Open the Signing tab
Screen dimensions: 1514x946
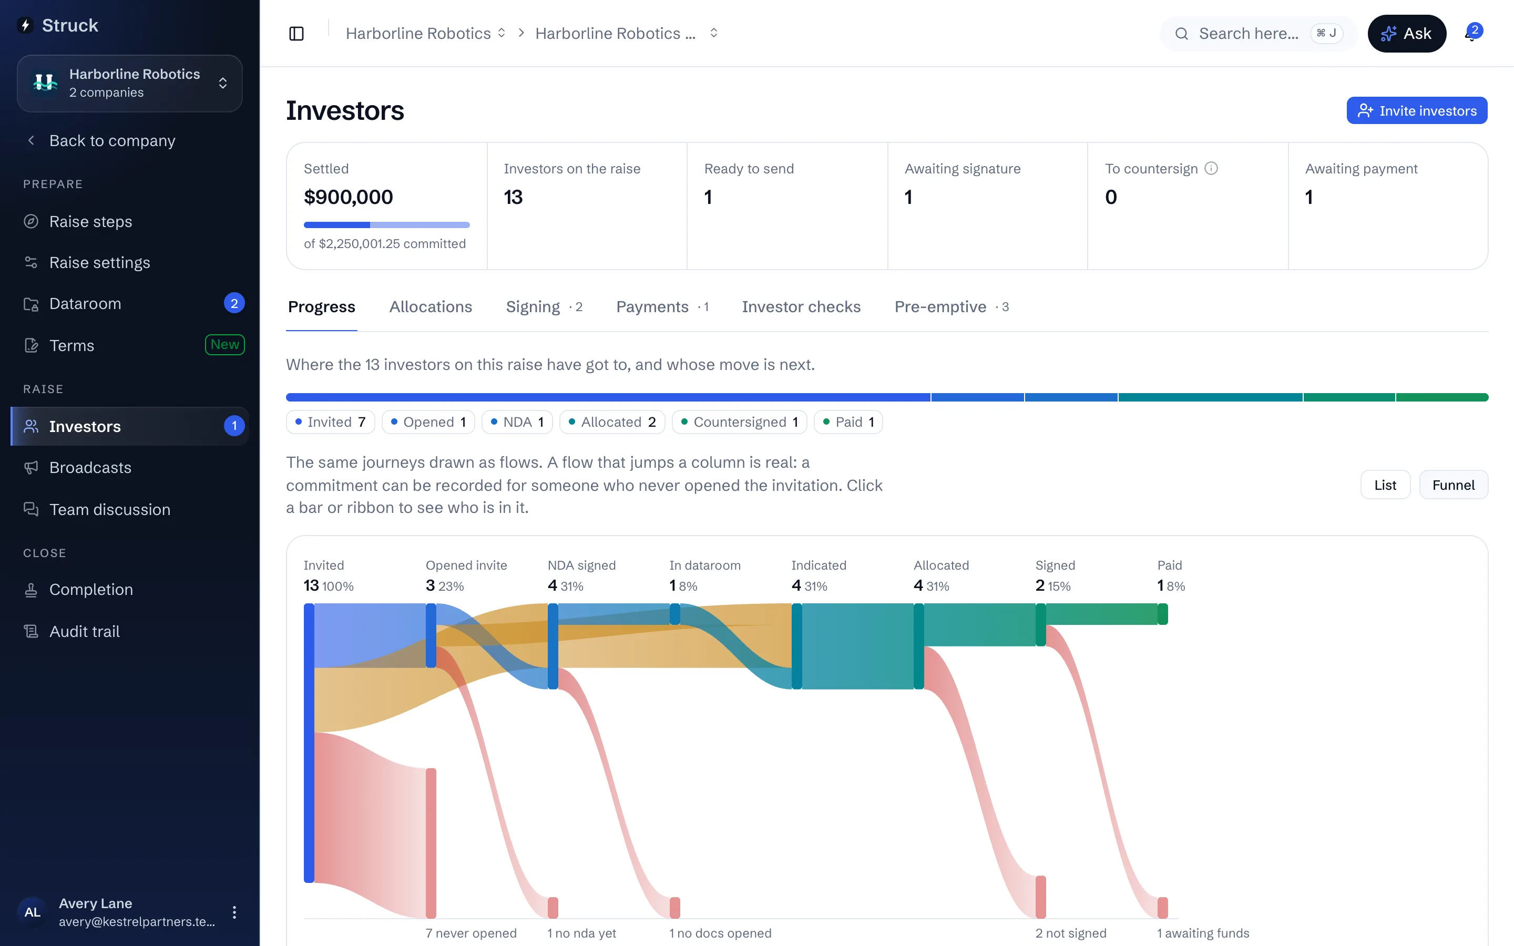[x=544, y=306]
